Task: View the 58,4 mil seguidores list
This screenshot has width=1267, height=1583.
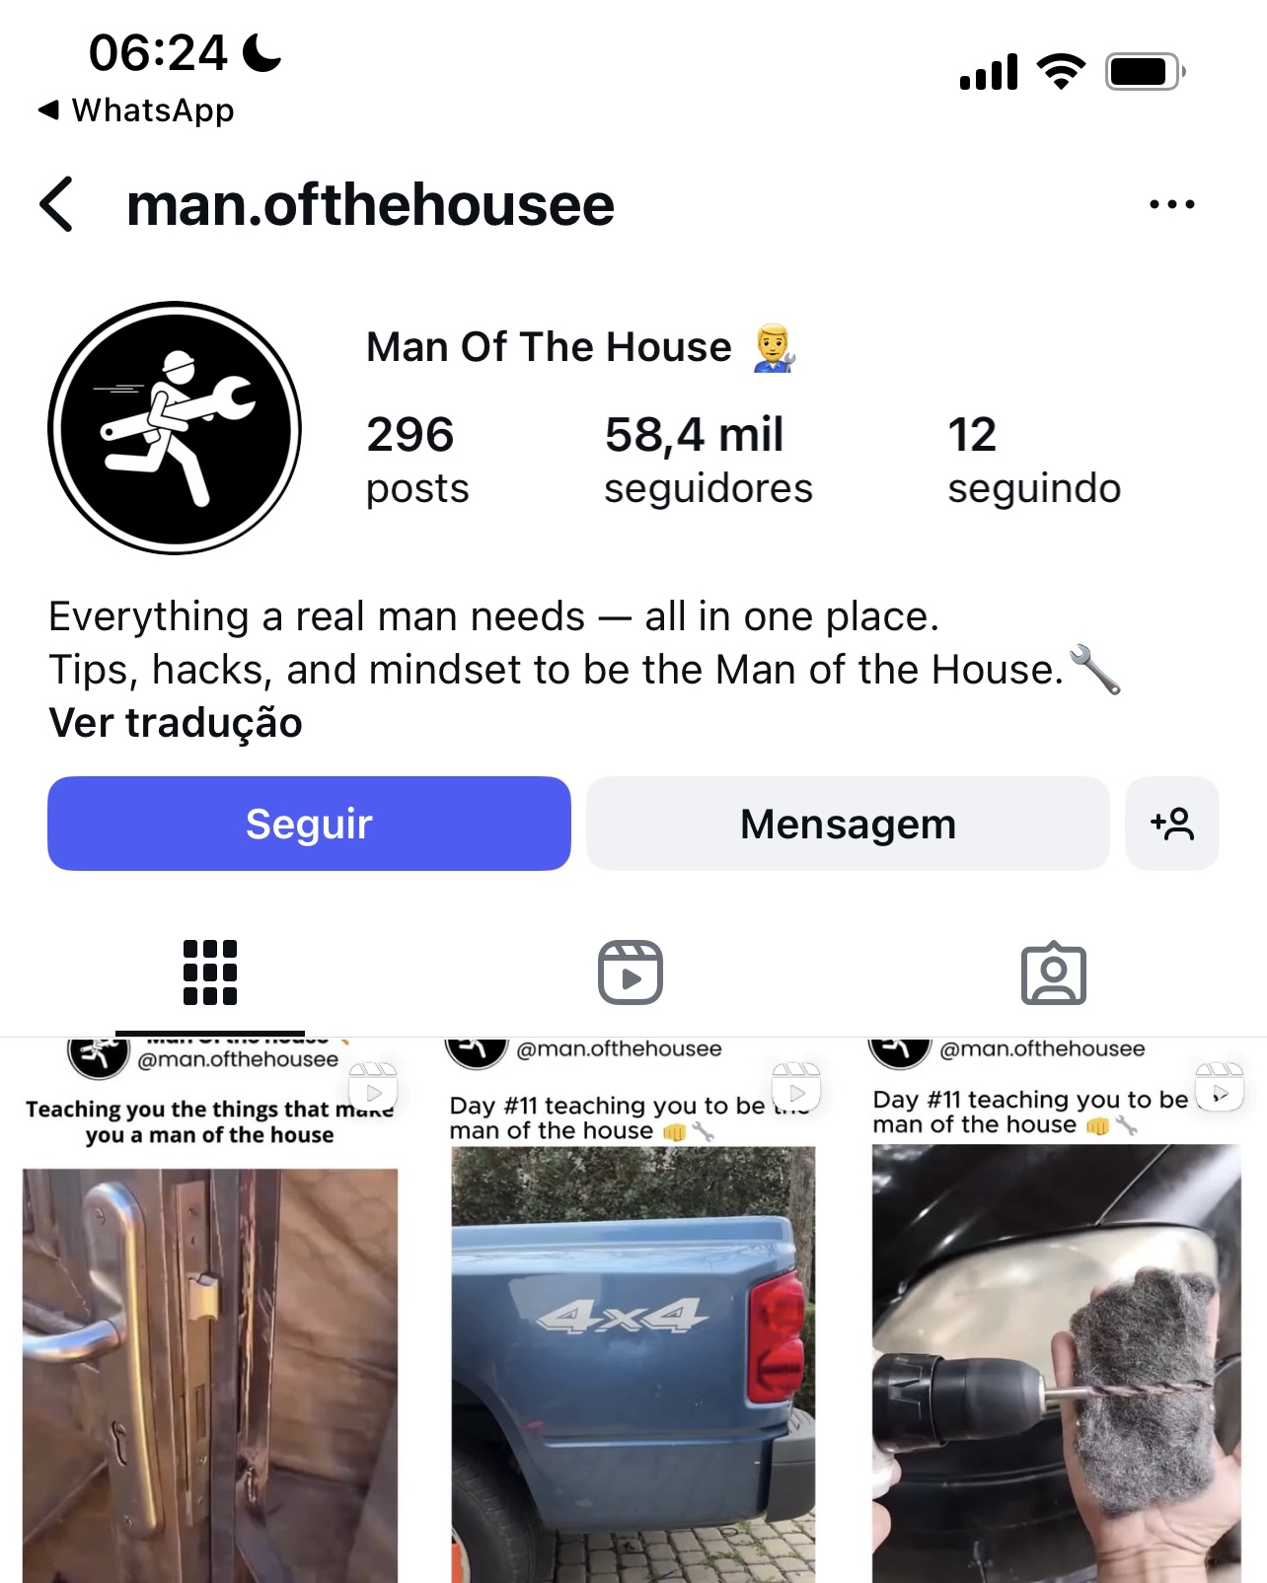Action: (708, 460)
